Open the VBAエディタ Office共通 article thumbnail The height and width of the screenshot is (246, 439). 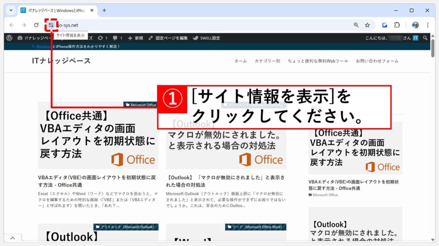(x=98, y=135)
